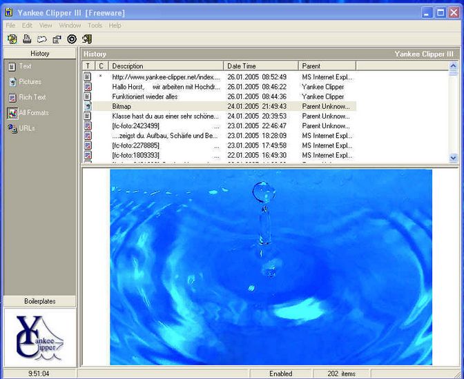
Task: Select the Text category icon in sidebar
Action: [x=12, y=67]
